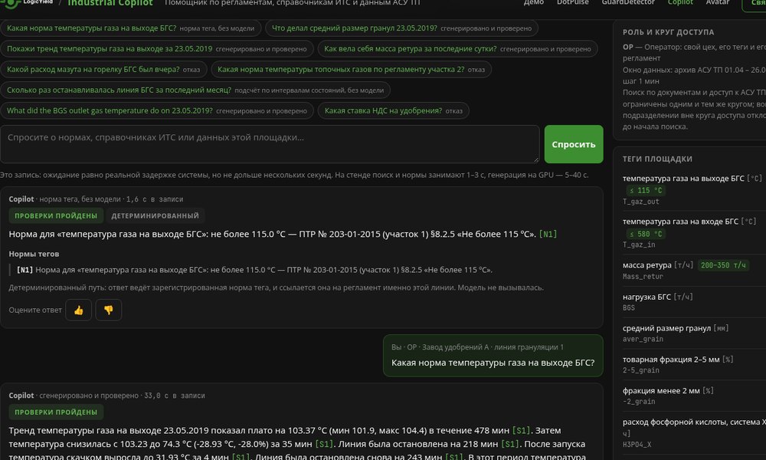Click the ДЕТЕРМИНИРОВАННЫЙ badge
This screenshot has width=766, height=460.
click(x=155, y=215)
